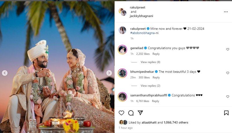Go to previous photo arrow

[5, 73]
